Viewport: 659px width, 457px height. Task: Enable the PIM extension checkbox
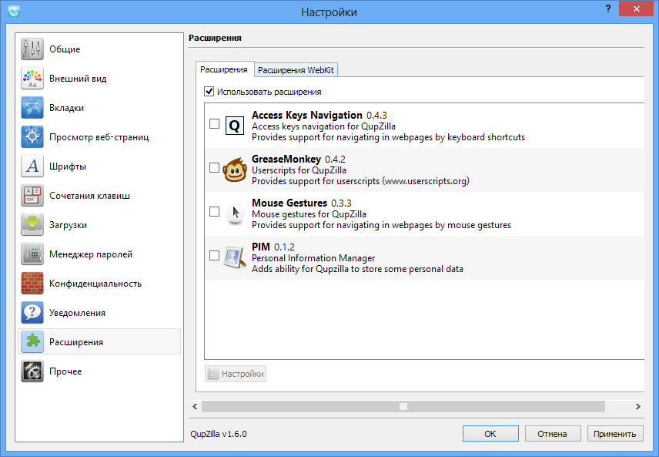point(214,255)
